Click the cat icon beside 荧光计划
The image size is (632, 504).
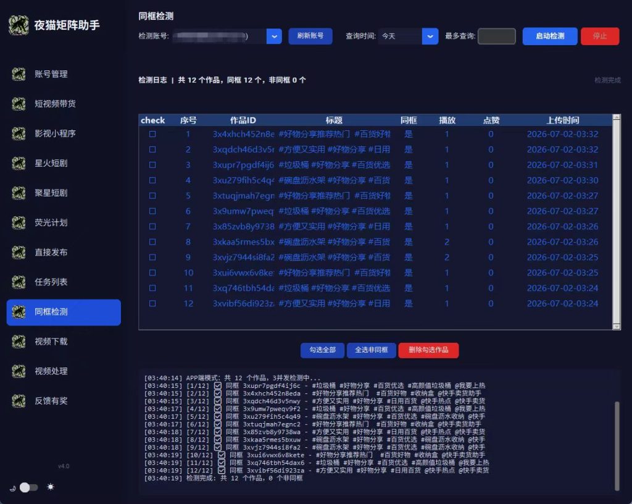pos(19,222)
